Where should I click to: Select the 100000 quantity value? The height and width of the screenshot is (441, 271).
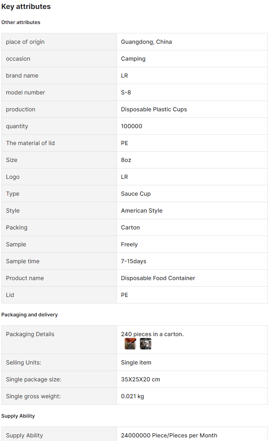pyautogui.click(x=132, y=126)
